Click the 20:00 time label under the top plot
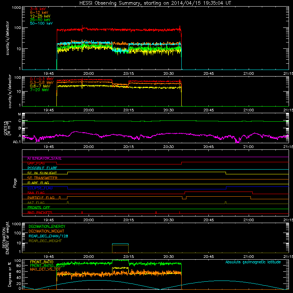The image size is (293, 293). 89,74
